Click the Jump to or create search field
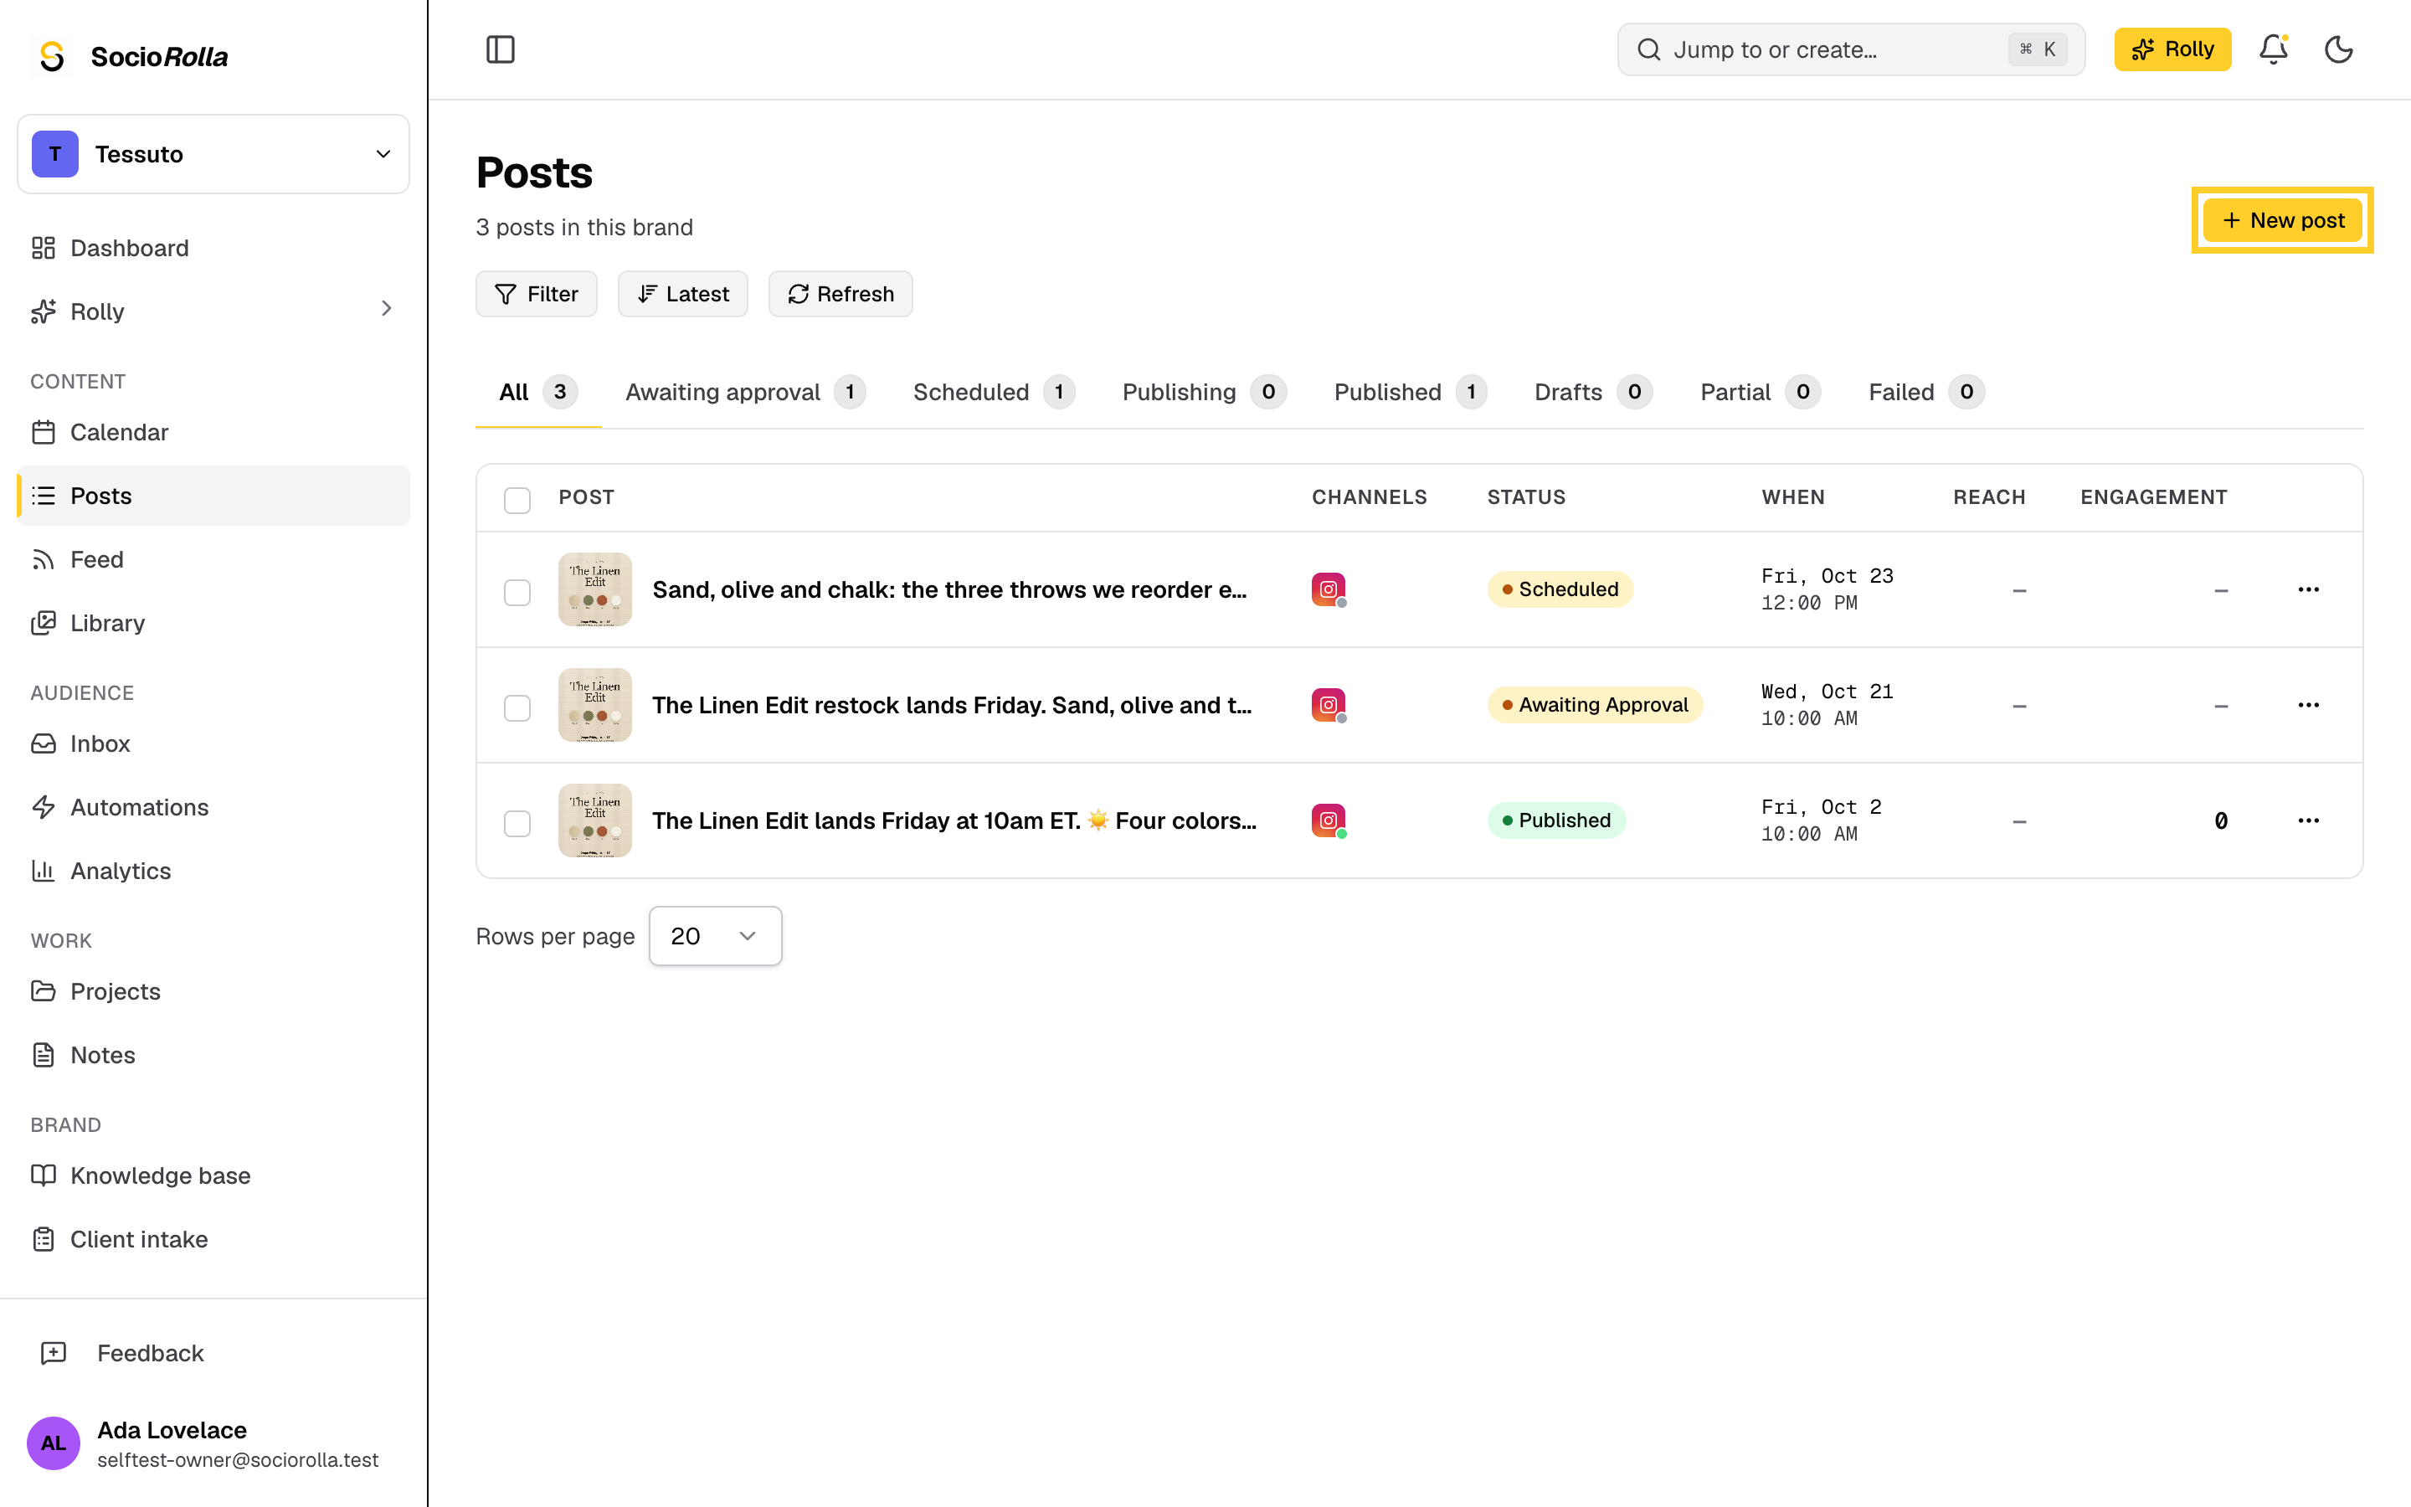This screenshot has height=1507, width=2411. [x=1850, y=49]
